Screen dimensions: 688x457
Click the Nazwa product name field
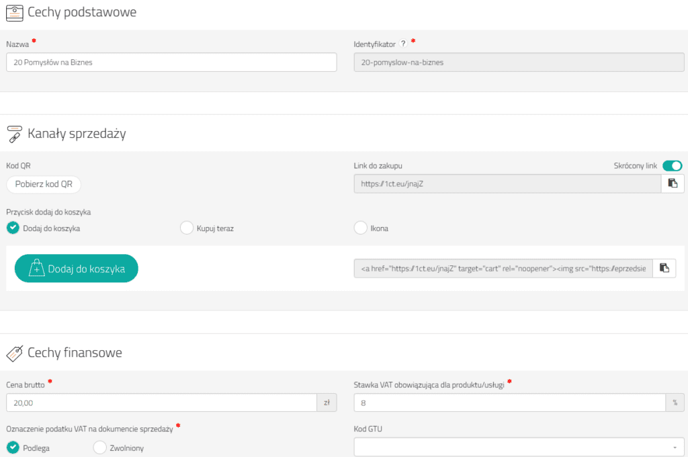tap(171, 63)
